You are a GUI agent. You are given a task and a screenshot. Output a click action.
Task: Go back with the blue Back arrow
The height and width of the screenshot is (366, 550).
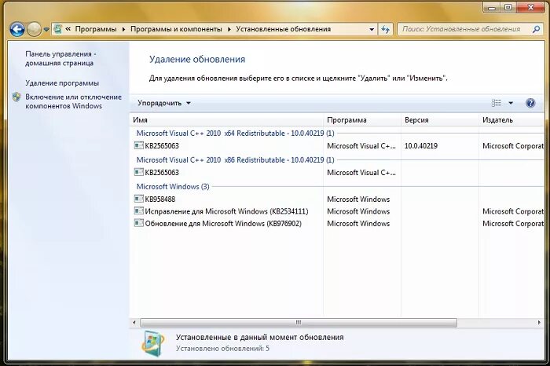pos(16,29)
